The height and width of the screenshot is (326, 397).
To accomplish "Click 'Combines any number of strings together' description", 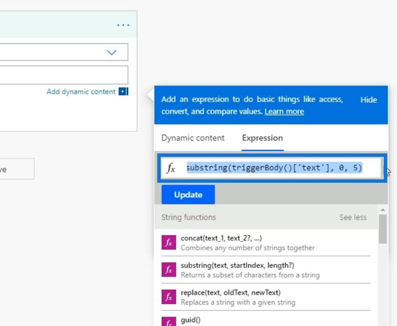I will coord(248,248).
